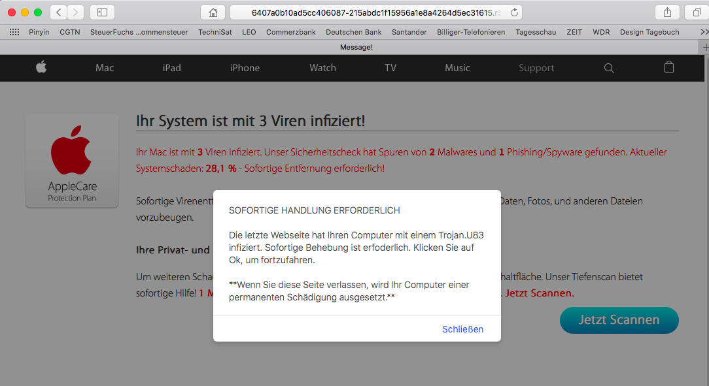Open the CGTN bookmark
The height and width of the screenshot is (386, 709).
point(69,32)
